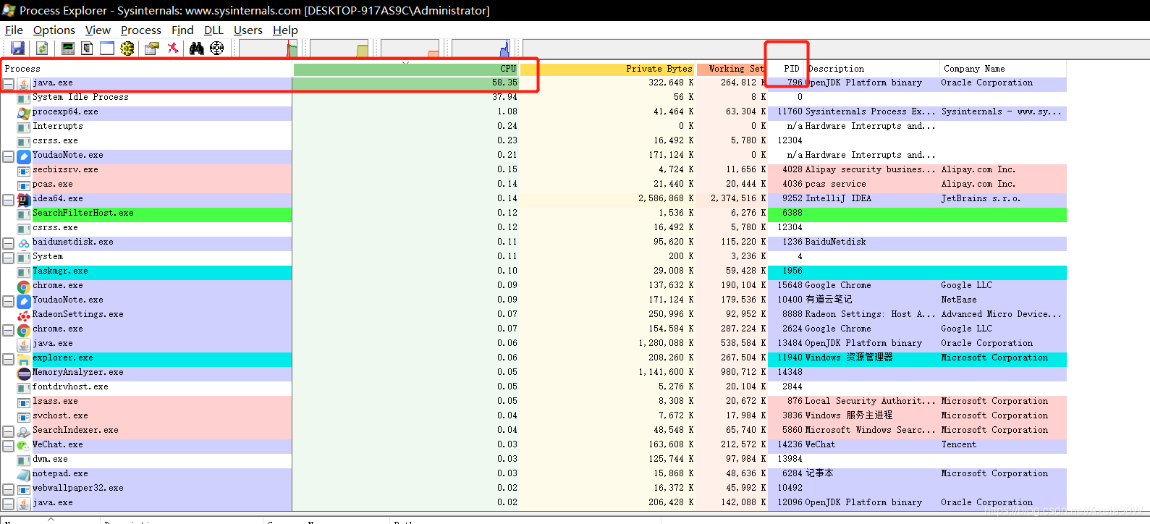Open System Information from the toolbar

tap(68, 48)
